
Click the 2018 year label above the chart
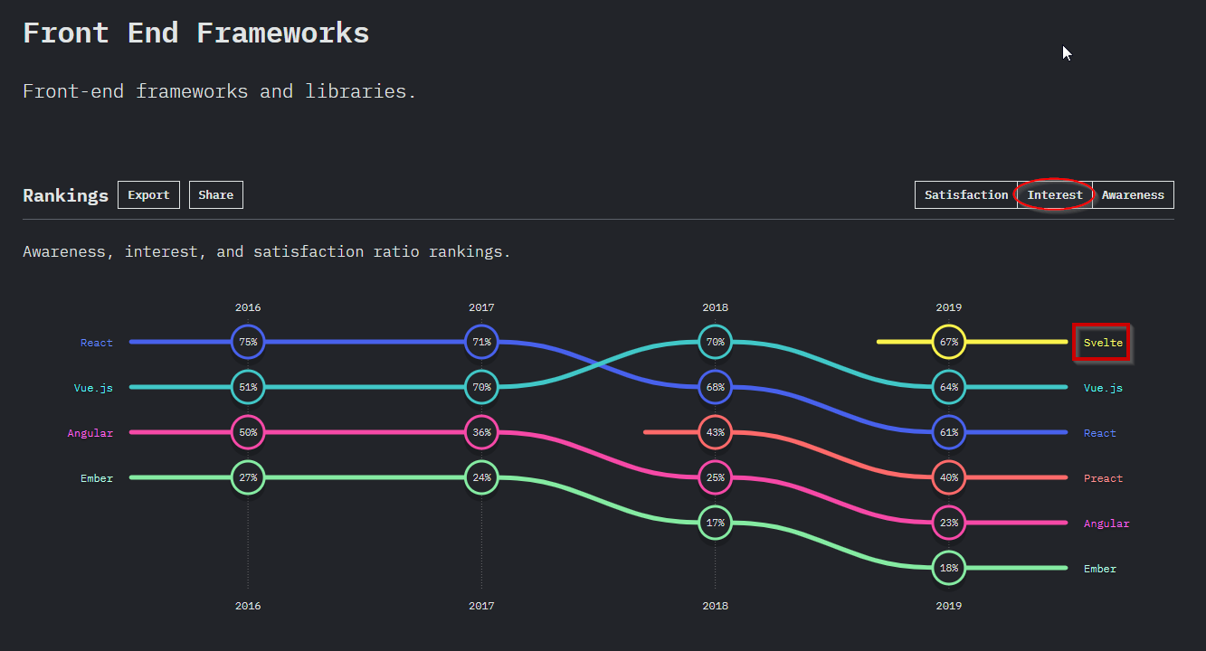[x=715, y=307]
